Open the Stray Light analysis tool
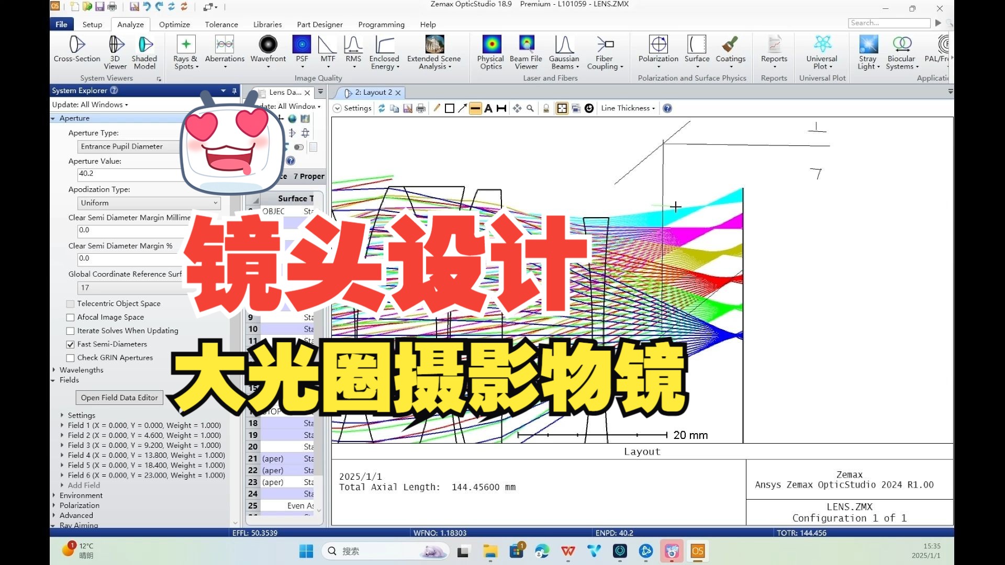This screenshot has height=565, width=1005. point(868,51)
